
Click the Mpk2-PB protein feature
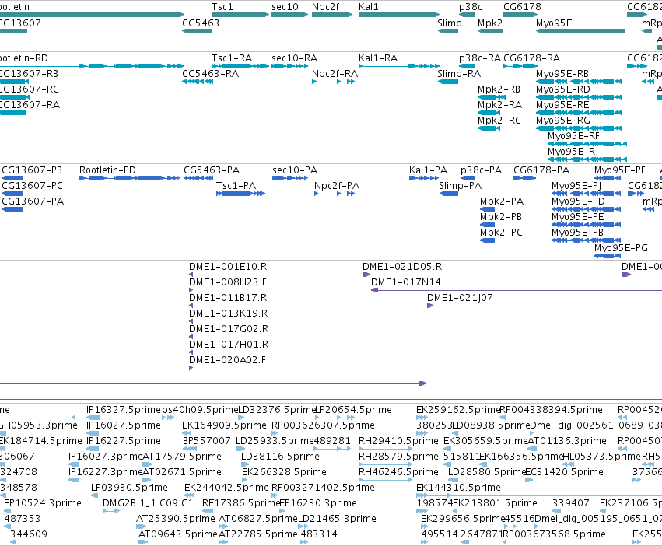(x=487, y=225)
